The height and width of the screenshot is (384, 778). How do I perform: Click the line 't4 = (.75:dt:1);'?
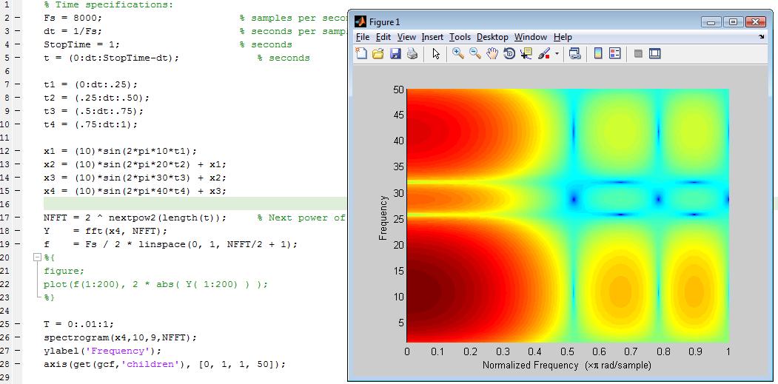[90, 124]
